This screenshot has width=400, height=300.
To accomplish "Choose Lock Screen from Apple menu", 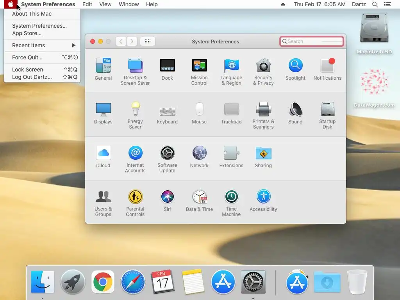I will coord(42,70).
